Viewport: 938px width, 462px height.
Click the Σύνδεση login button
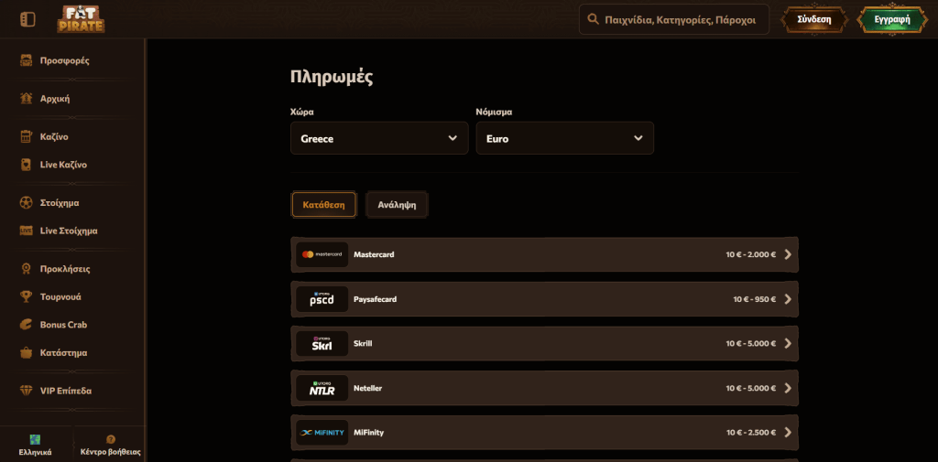click(813, 19)
